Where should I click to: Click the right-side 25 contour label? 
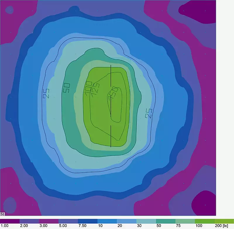click(x=149, y=113)
